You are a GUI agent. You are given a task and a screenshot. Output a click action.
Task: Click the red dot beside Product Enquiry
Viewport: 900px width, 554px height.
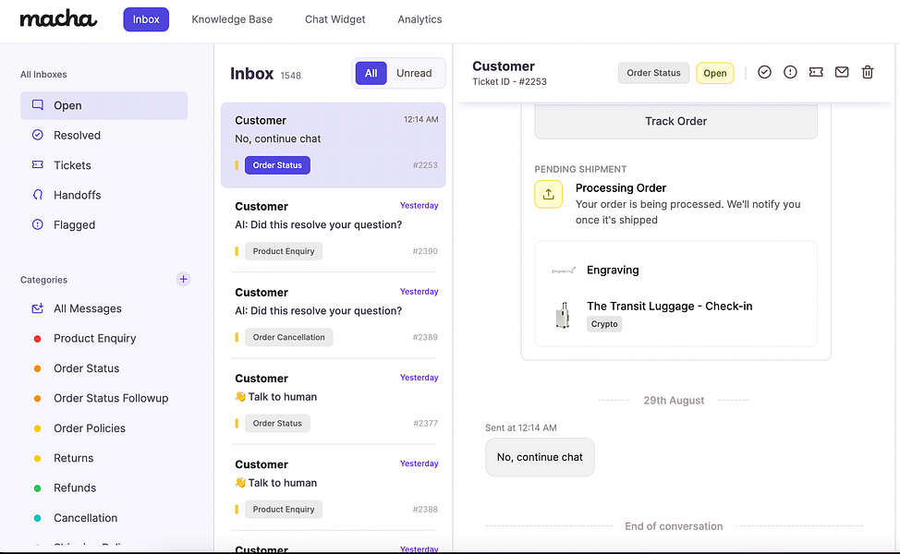pyautogui.click(x=37, y=339)
